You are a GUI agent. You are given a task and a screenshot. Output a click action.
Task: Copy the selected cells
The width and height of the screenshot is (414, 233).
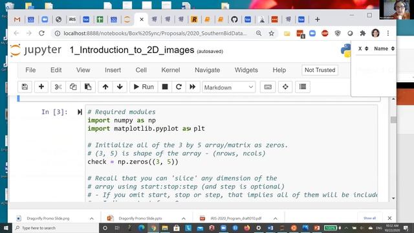click(x=73, y=87)
